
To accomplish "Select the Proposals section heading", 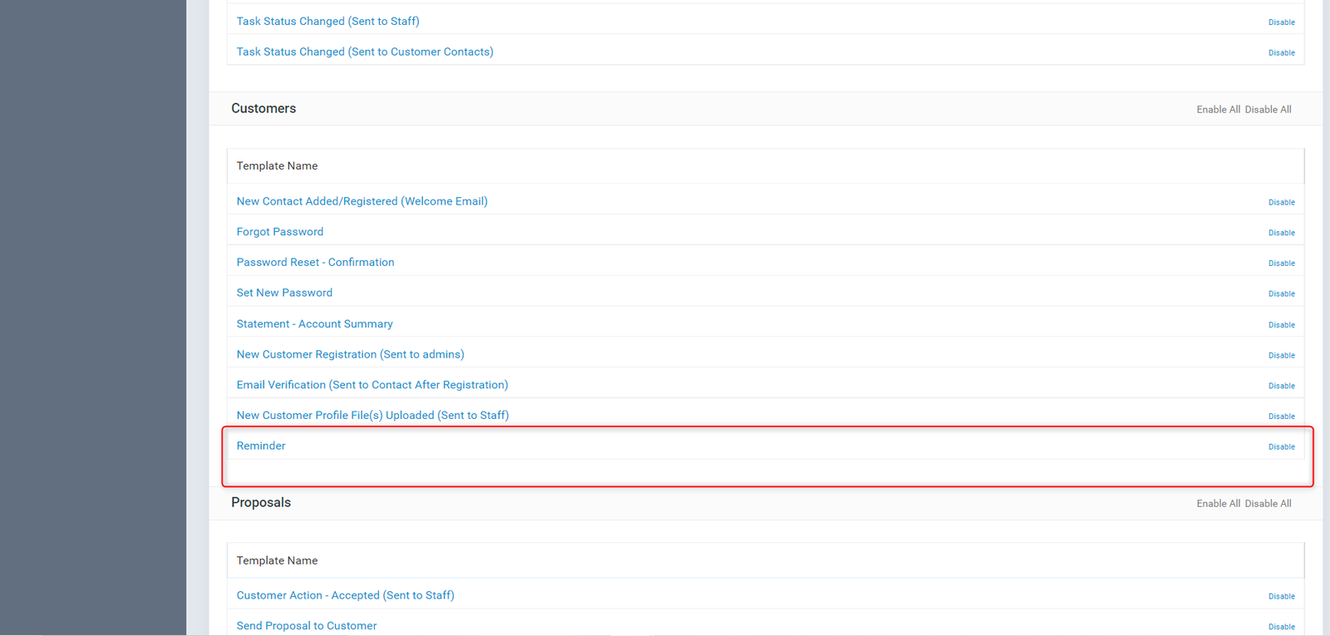I will click(261, 503).
